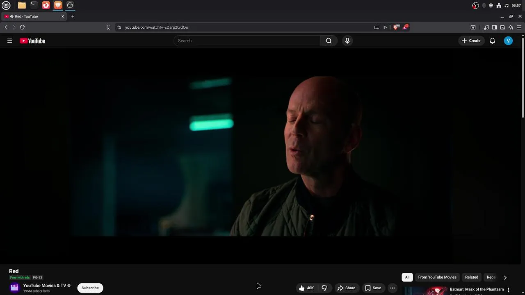Viewport: 525px width, 295px height.
Task: Open Batman: Mask of the Phantasm video
Action: 477,289
